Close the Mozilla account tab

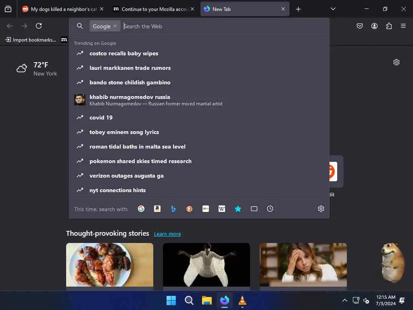(192, 9)
